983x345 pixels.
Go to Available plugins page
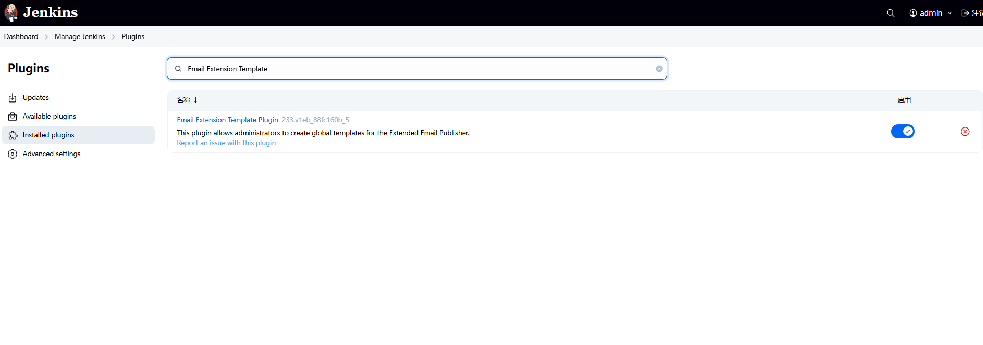click(49, 117)
